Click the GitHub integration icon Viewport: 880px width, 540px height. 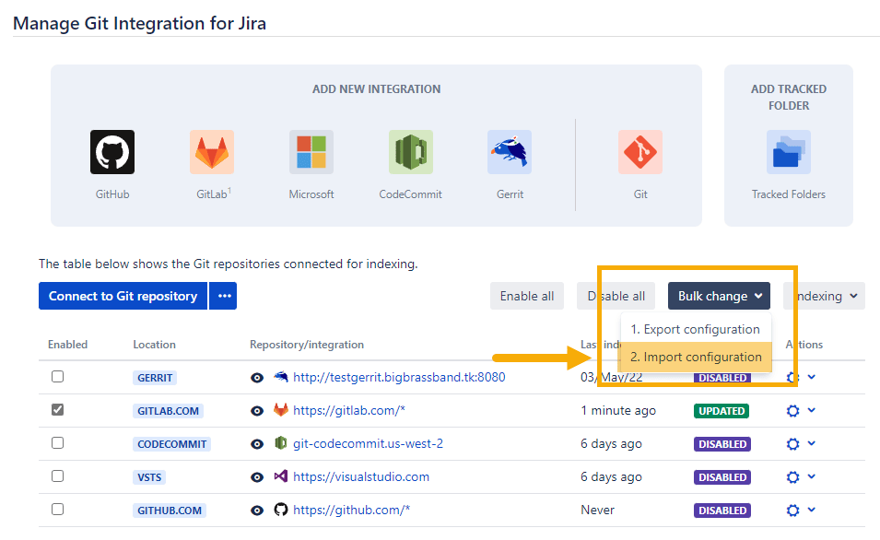coord(112,152)
